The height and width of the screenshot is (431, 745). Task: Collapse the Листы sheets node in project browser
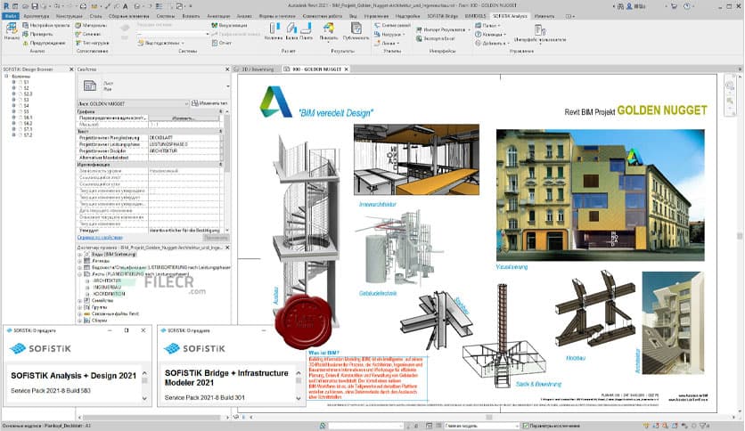[80, 274]
